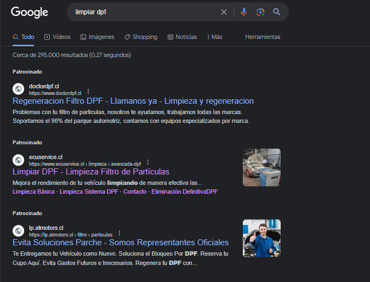
Task: Click the https://www.doctordpf.cl URL text
Action: (55, 93)
